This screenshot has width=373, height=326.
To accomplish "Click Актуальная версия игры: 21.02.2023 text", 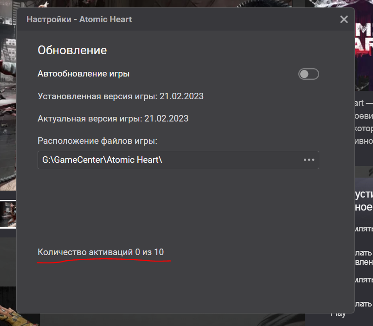I will click(113, 118).
